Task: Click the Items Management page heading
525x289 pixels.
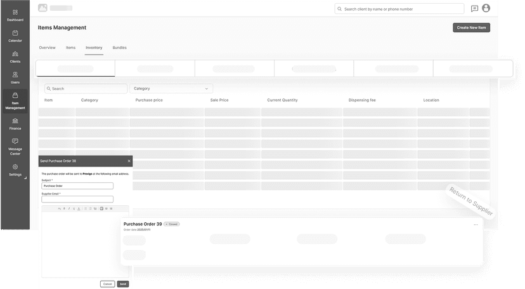Action: pos(62,27)
